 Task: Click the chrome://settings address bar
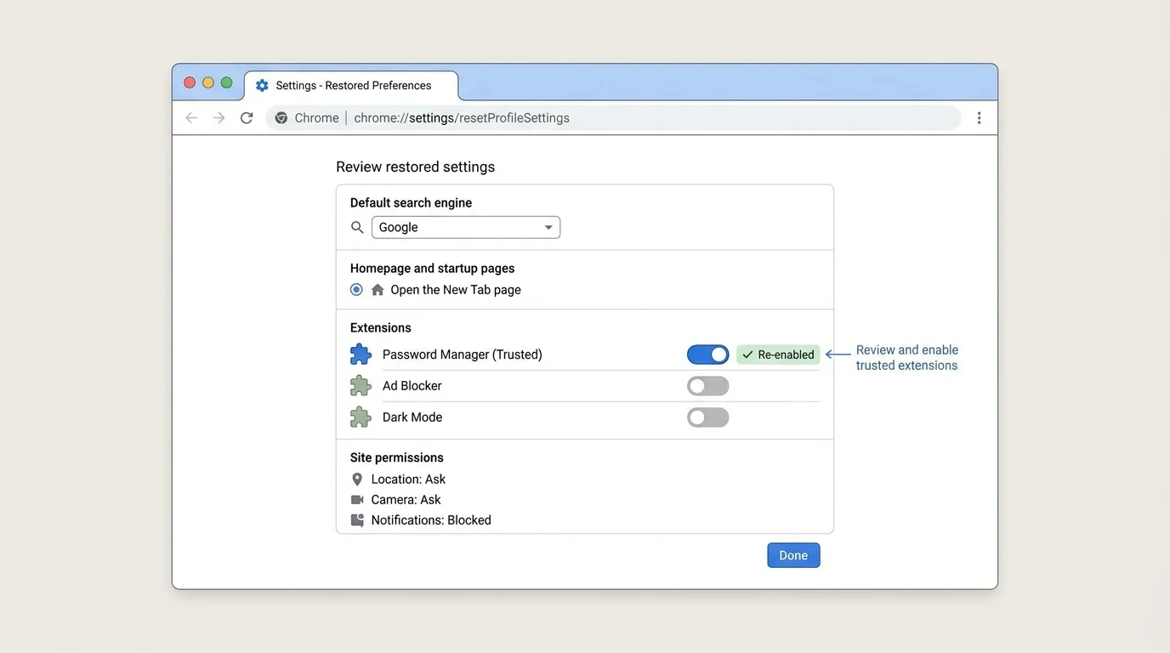tap(613, 118)
